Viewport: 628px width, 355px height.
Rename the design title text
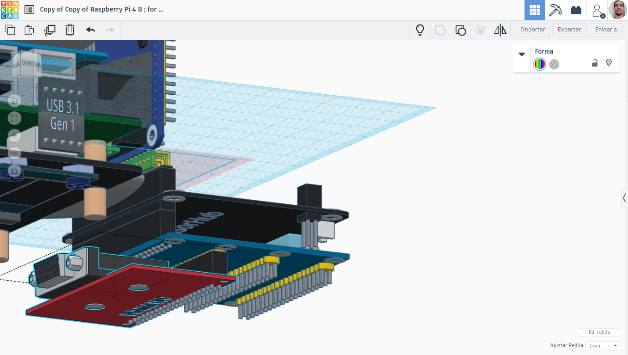coord(101,9)
